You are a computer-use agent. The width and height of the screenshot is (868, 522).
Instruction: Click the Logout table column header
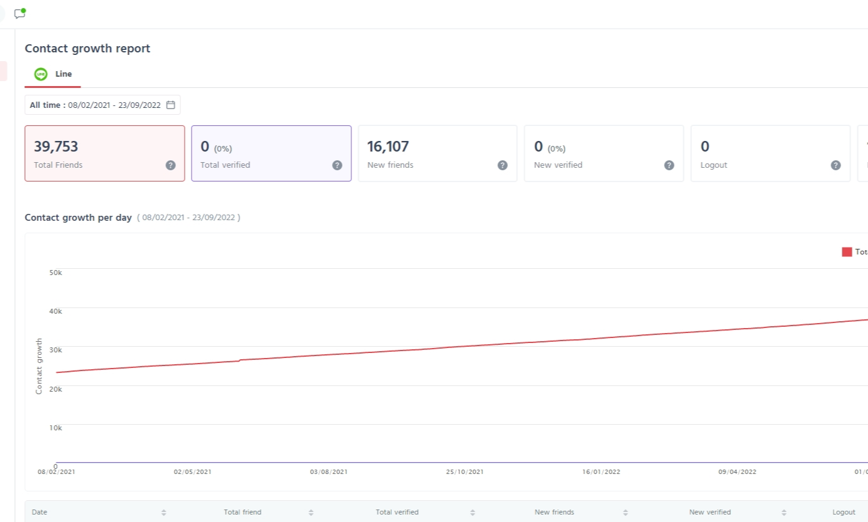pos(844,512)
